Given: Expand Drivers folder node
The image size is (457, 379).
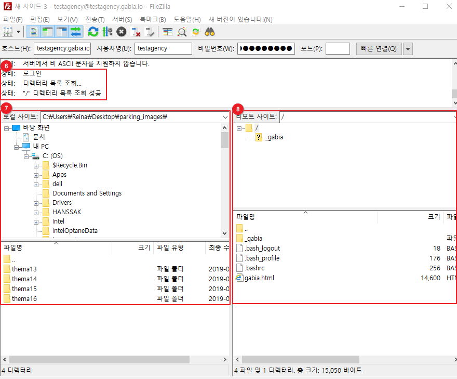Looking at the screenshot, I should point(36,203).
